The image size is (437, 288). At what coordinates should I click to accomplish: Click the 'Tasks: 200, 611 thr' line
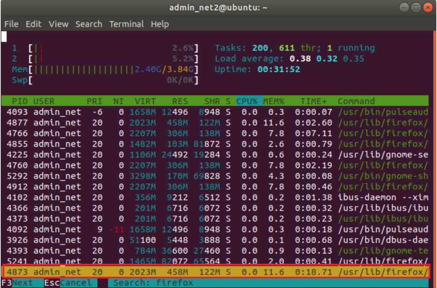point(295,48)
